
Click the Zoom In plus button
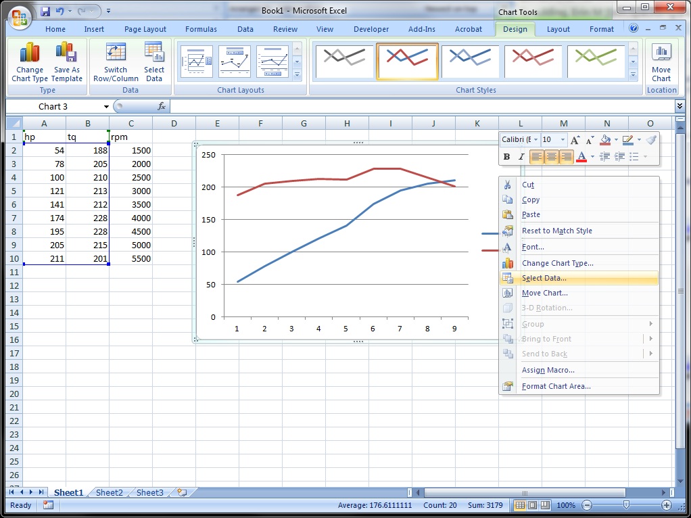point(667,505)
